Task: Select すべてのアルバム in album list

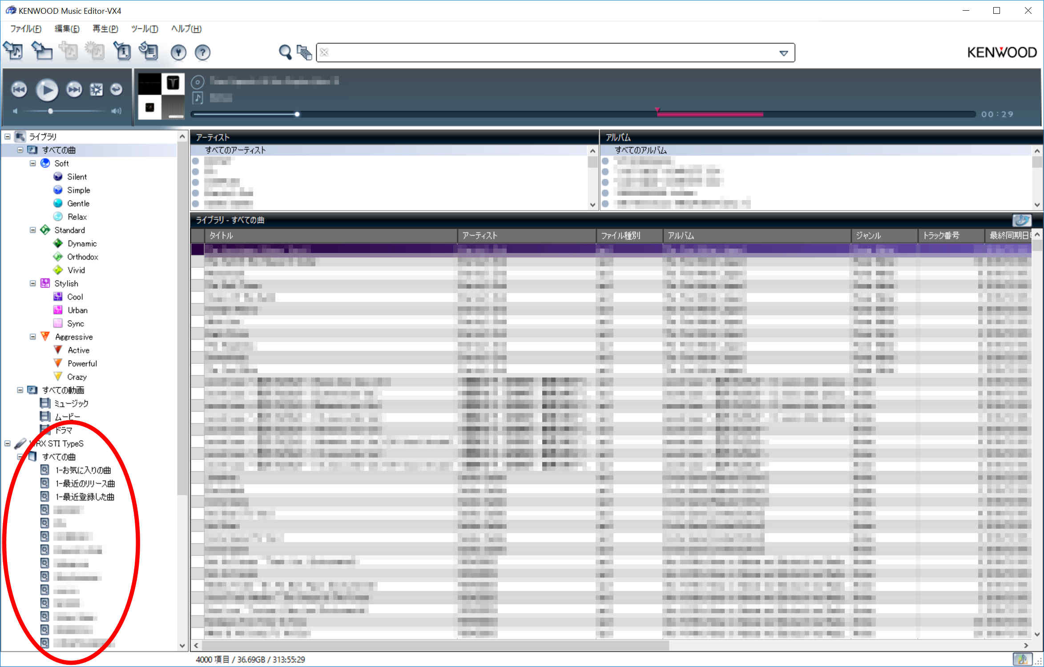Action: pyautogui.click(x=641, y=150)
